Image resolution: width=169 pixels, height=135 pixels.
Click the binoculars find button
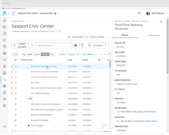(76, 46)
